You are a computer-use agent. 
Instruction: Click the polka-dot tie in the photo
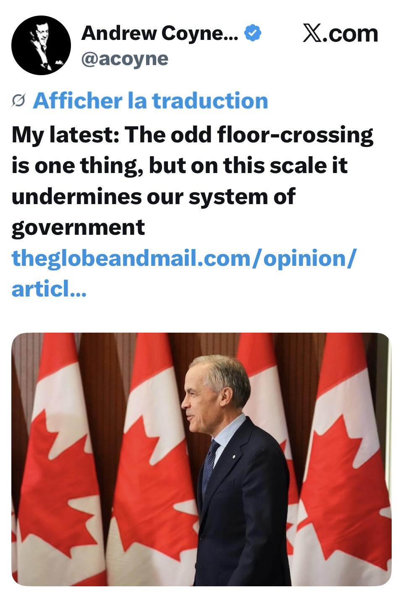point(209,466)
